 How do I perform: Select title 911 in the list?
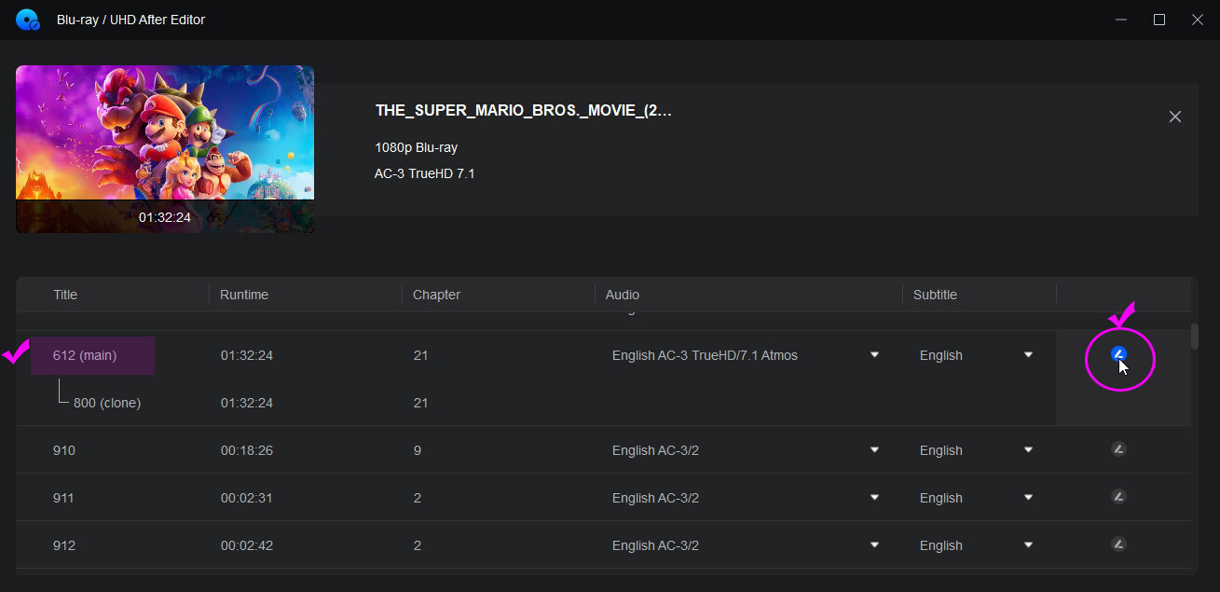(64, 498)
